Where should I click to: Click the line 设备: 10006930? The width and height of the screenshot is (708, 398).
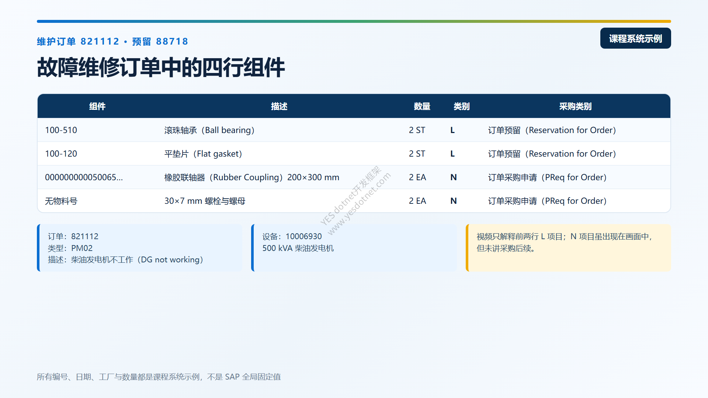292,236
